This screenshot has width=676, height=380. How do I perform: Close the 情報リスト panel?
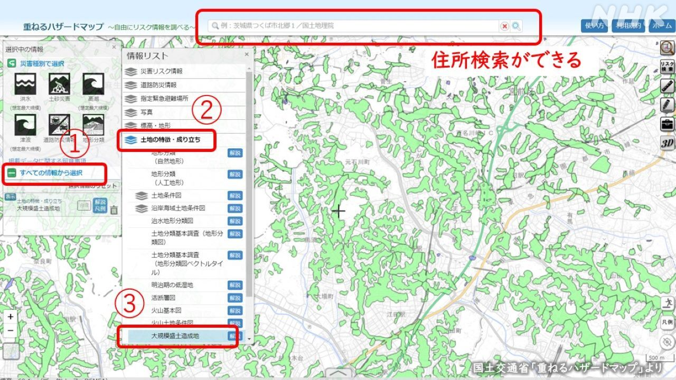point(246,54)
